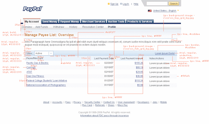Click the $155.26 payment amount
This screenshot has height=124, width=209.
139,63
